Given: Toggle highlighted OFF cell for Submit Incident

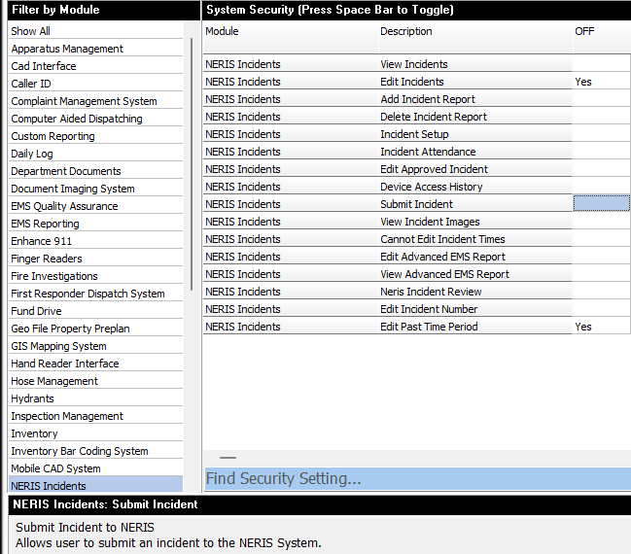Looking at the screenshot, I should coord(602,203).
